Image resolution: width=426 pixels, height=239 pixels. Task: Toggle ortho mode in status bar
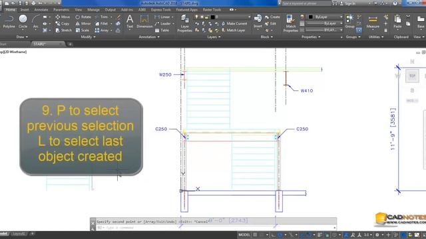click(274, 234)
